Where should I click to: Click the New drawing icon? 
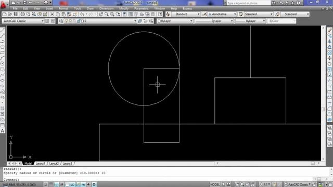[x=4, y=14]
